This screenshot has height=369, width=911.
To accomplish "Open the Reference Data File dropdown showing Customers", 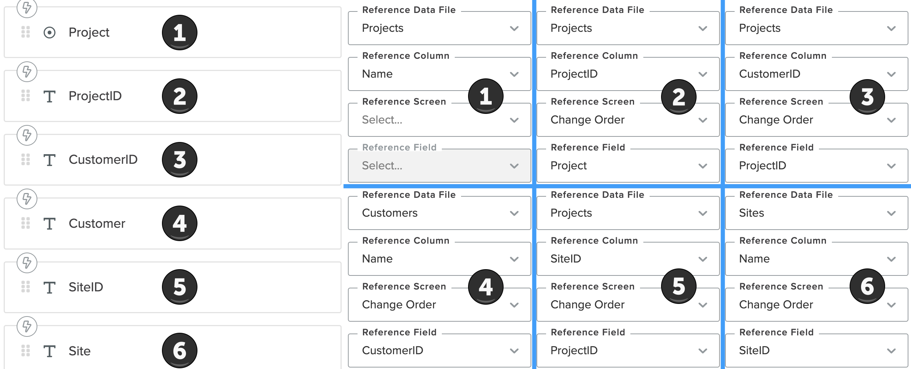I will tap(439, 213).
